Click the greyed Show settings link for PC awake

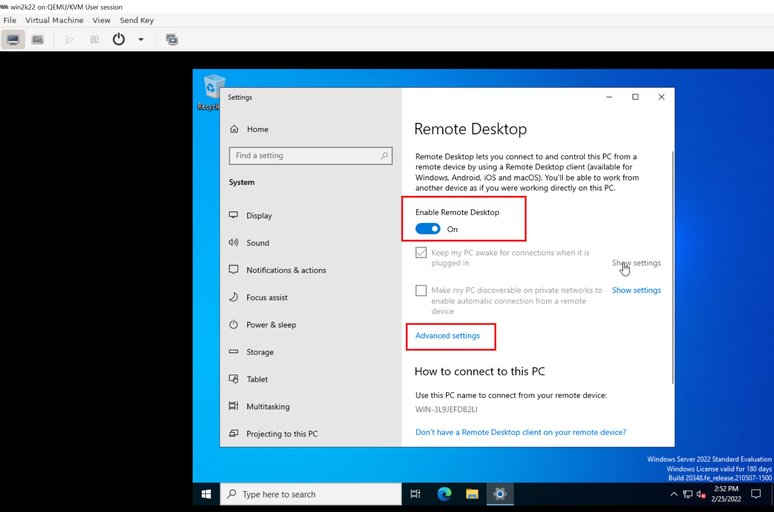coord(636,263)
